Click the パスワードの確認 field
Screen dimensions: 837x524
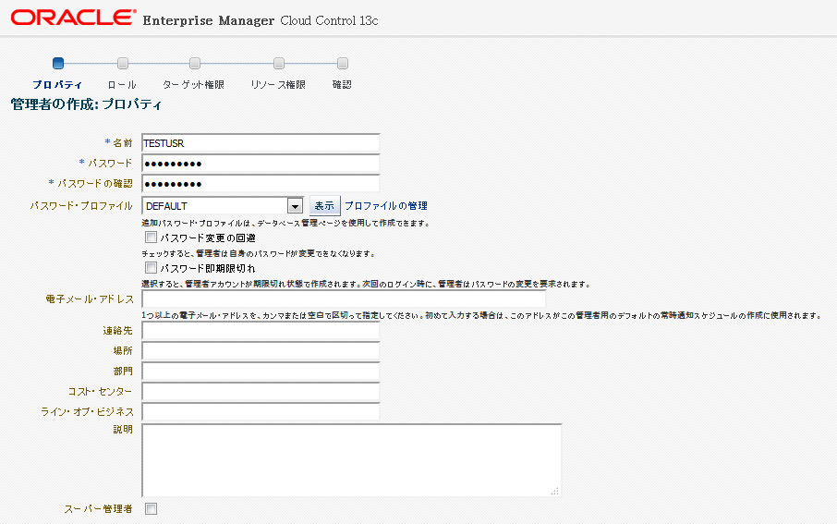pyautogui.click(x=261, y=184)
